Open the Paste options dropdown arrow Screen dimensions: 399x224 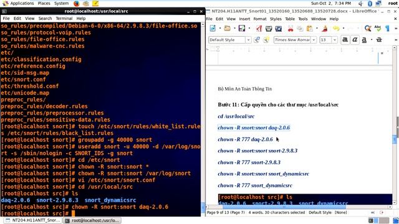(x=317, y=28)
